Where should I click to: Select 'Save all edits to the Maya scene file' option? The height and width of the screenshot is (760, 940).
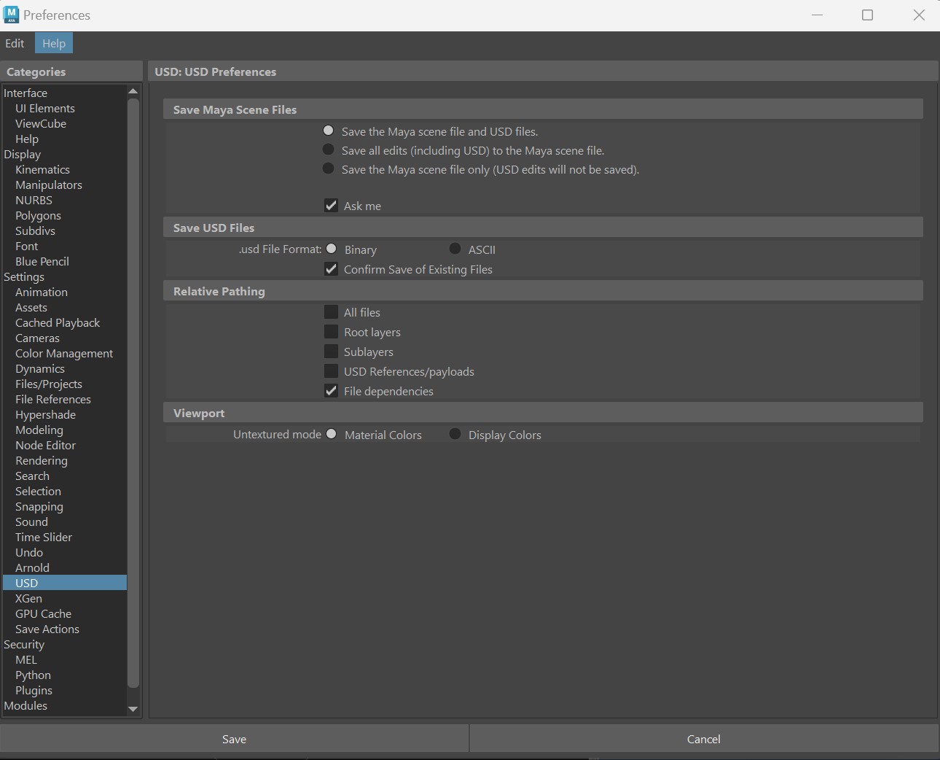[329, 150]
